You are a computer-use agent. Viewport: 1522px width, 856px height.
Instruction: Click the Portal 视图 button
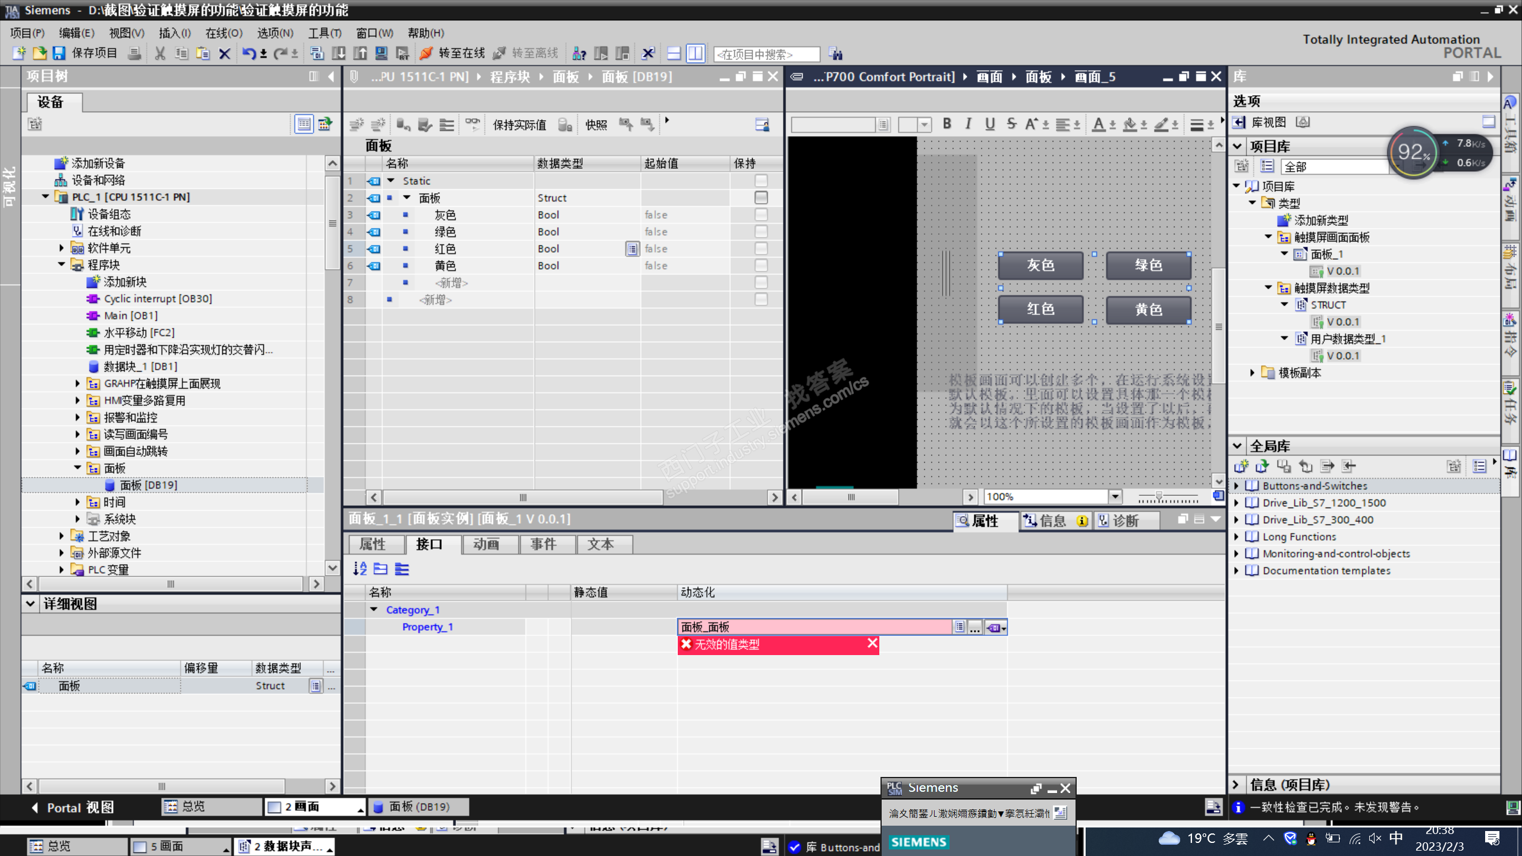point(71,807)
